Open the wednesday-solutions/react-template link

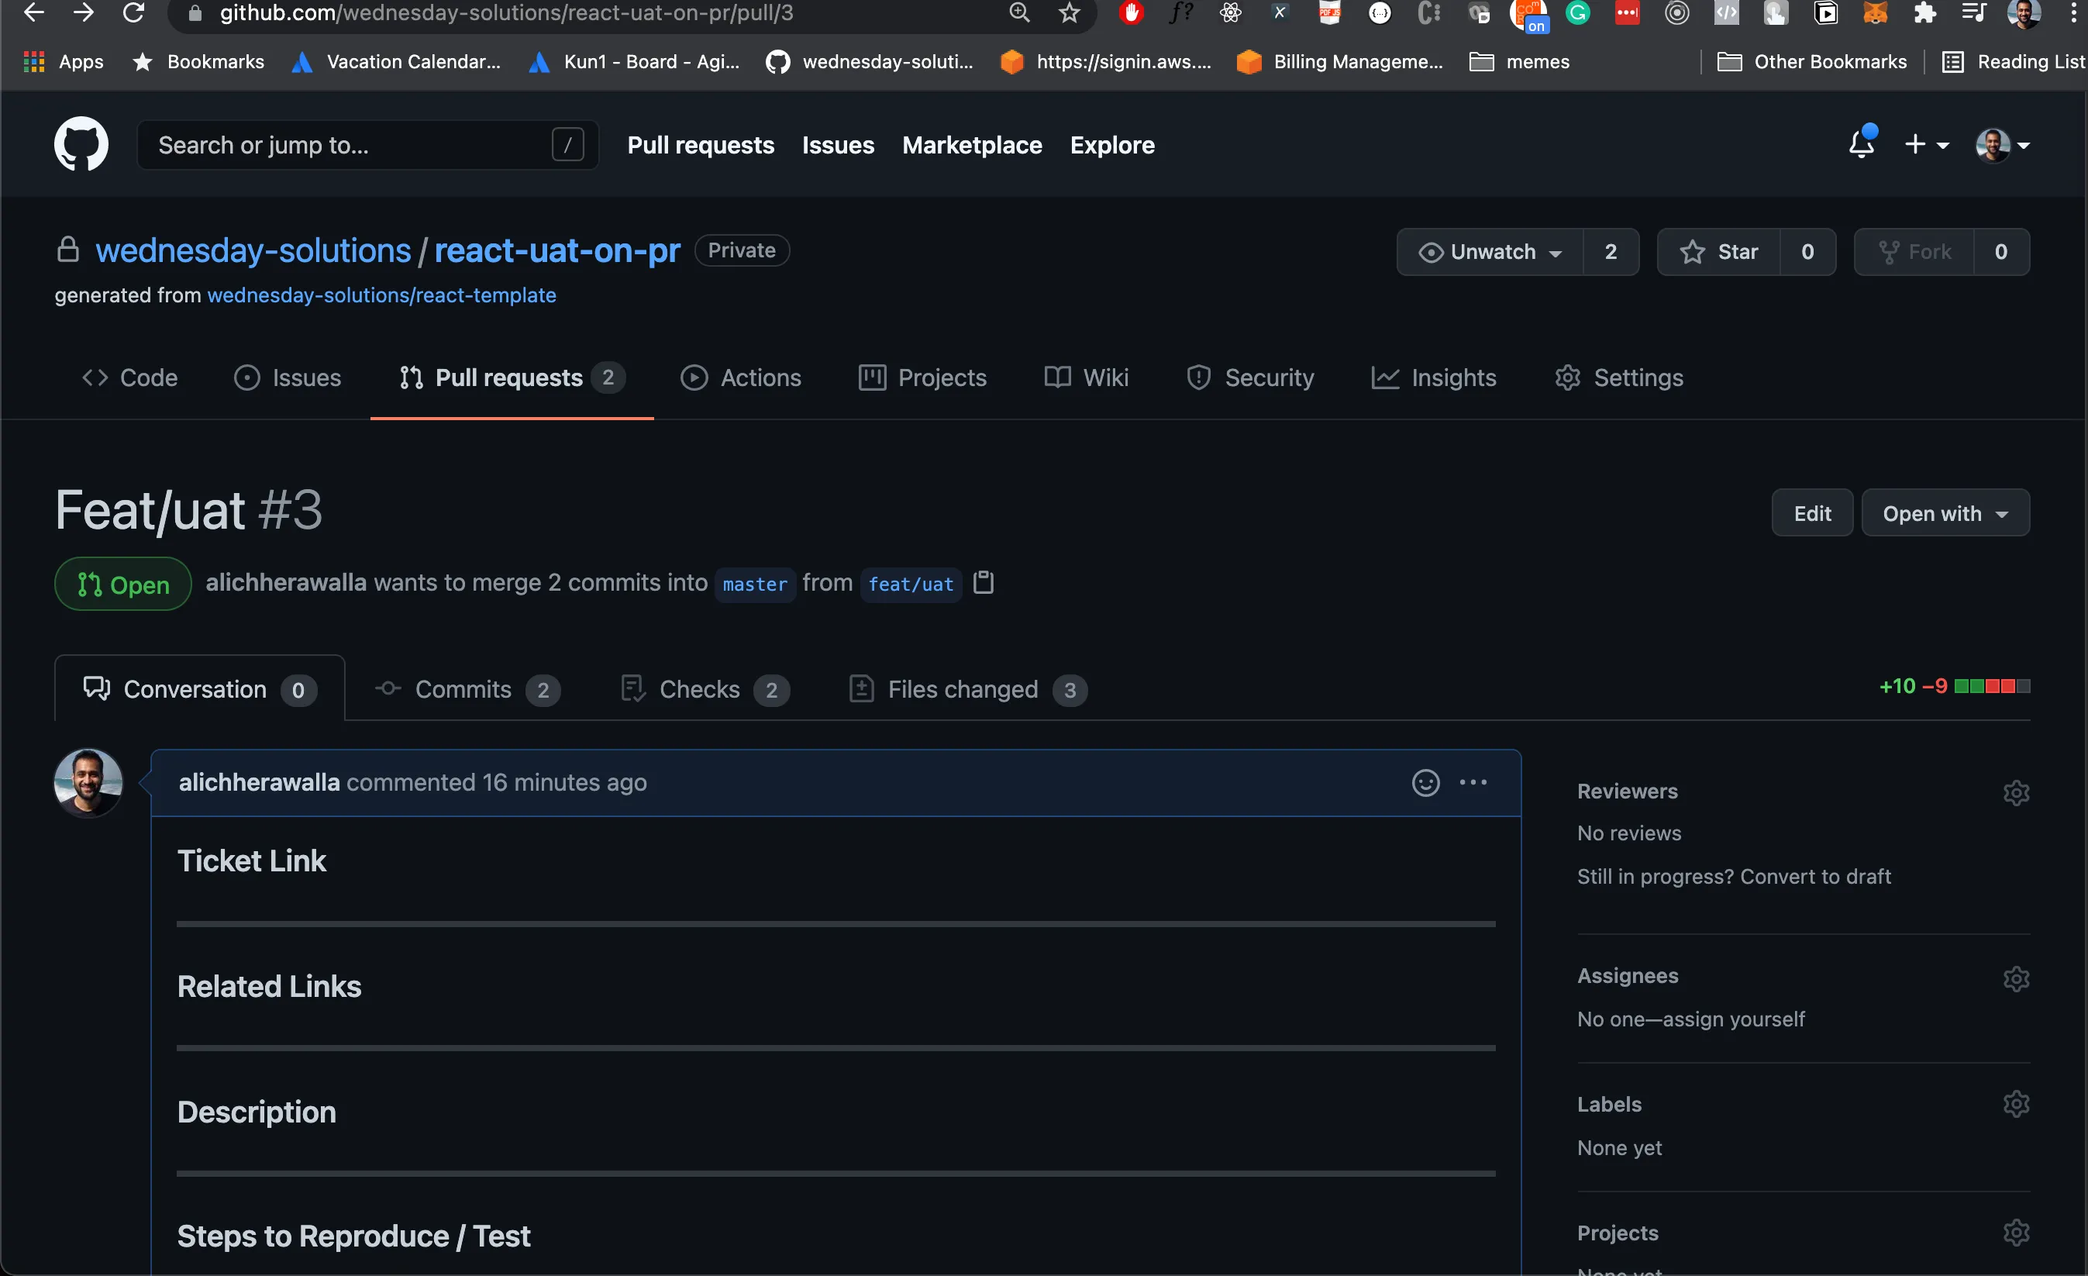pyautogui.click(x=381, y=295)
